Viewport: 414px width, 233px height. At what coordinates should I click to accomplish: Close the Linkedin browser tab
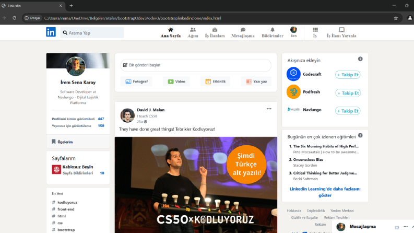[61, 6]
